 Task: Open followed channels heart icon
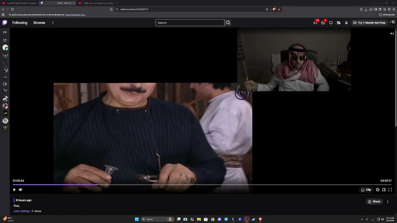coord(5,40)
